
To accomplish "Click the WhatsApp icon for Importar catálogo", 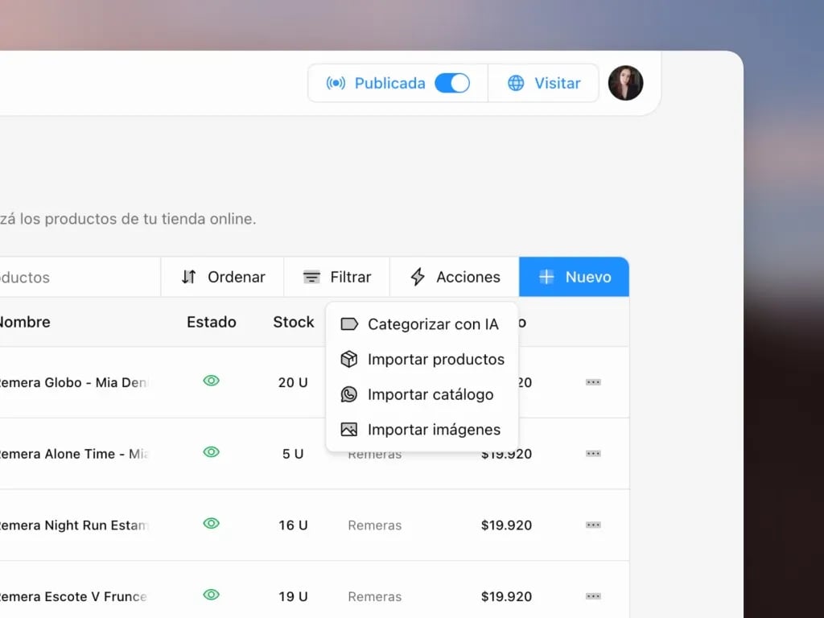I will point(349,394).
